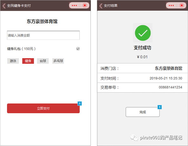
Task: Click the 东方豪景体育馆 title on payment screen
Action: [x=42, y=22]
